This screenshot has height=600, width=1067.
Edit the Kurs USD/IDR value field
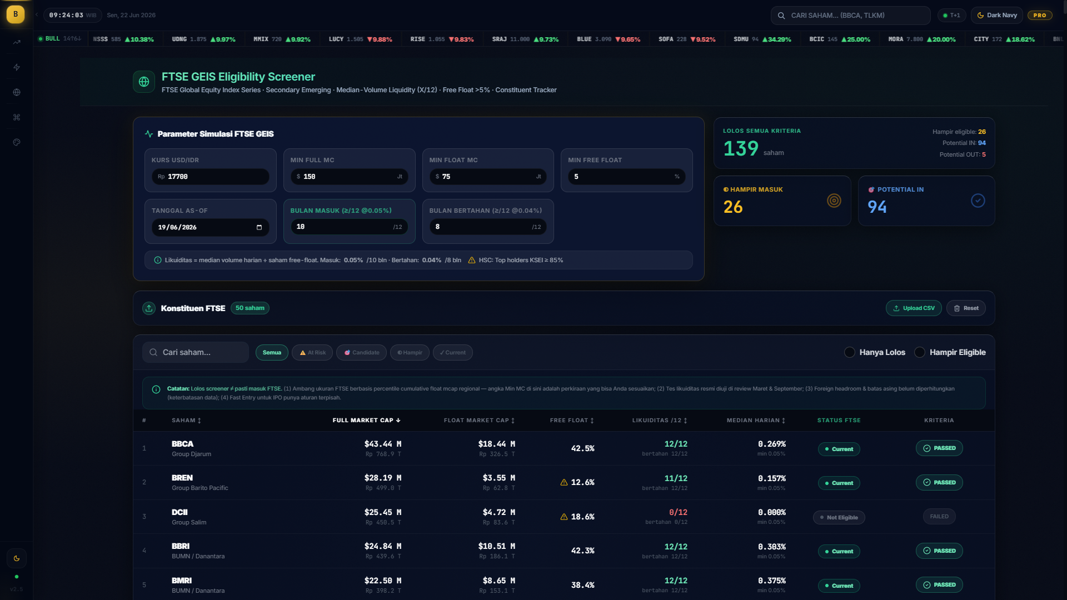(x=211, y=177)
